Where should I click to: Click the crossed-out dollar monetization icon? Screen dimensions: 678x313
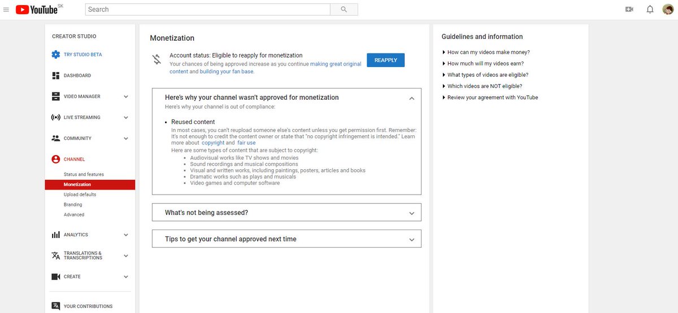(x=157, y=60)
